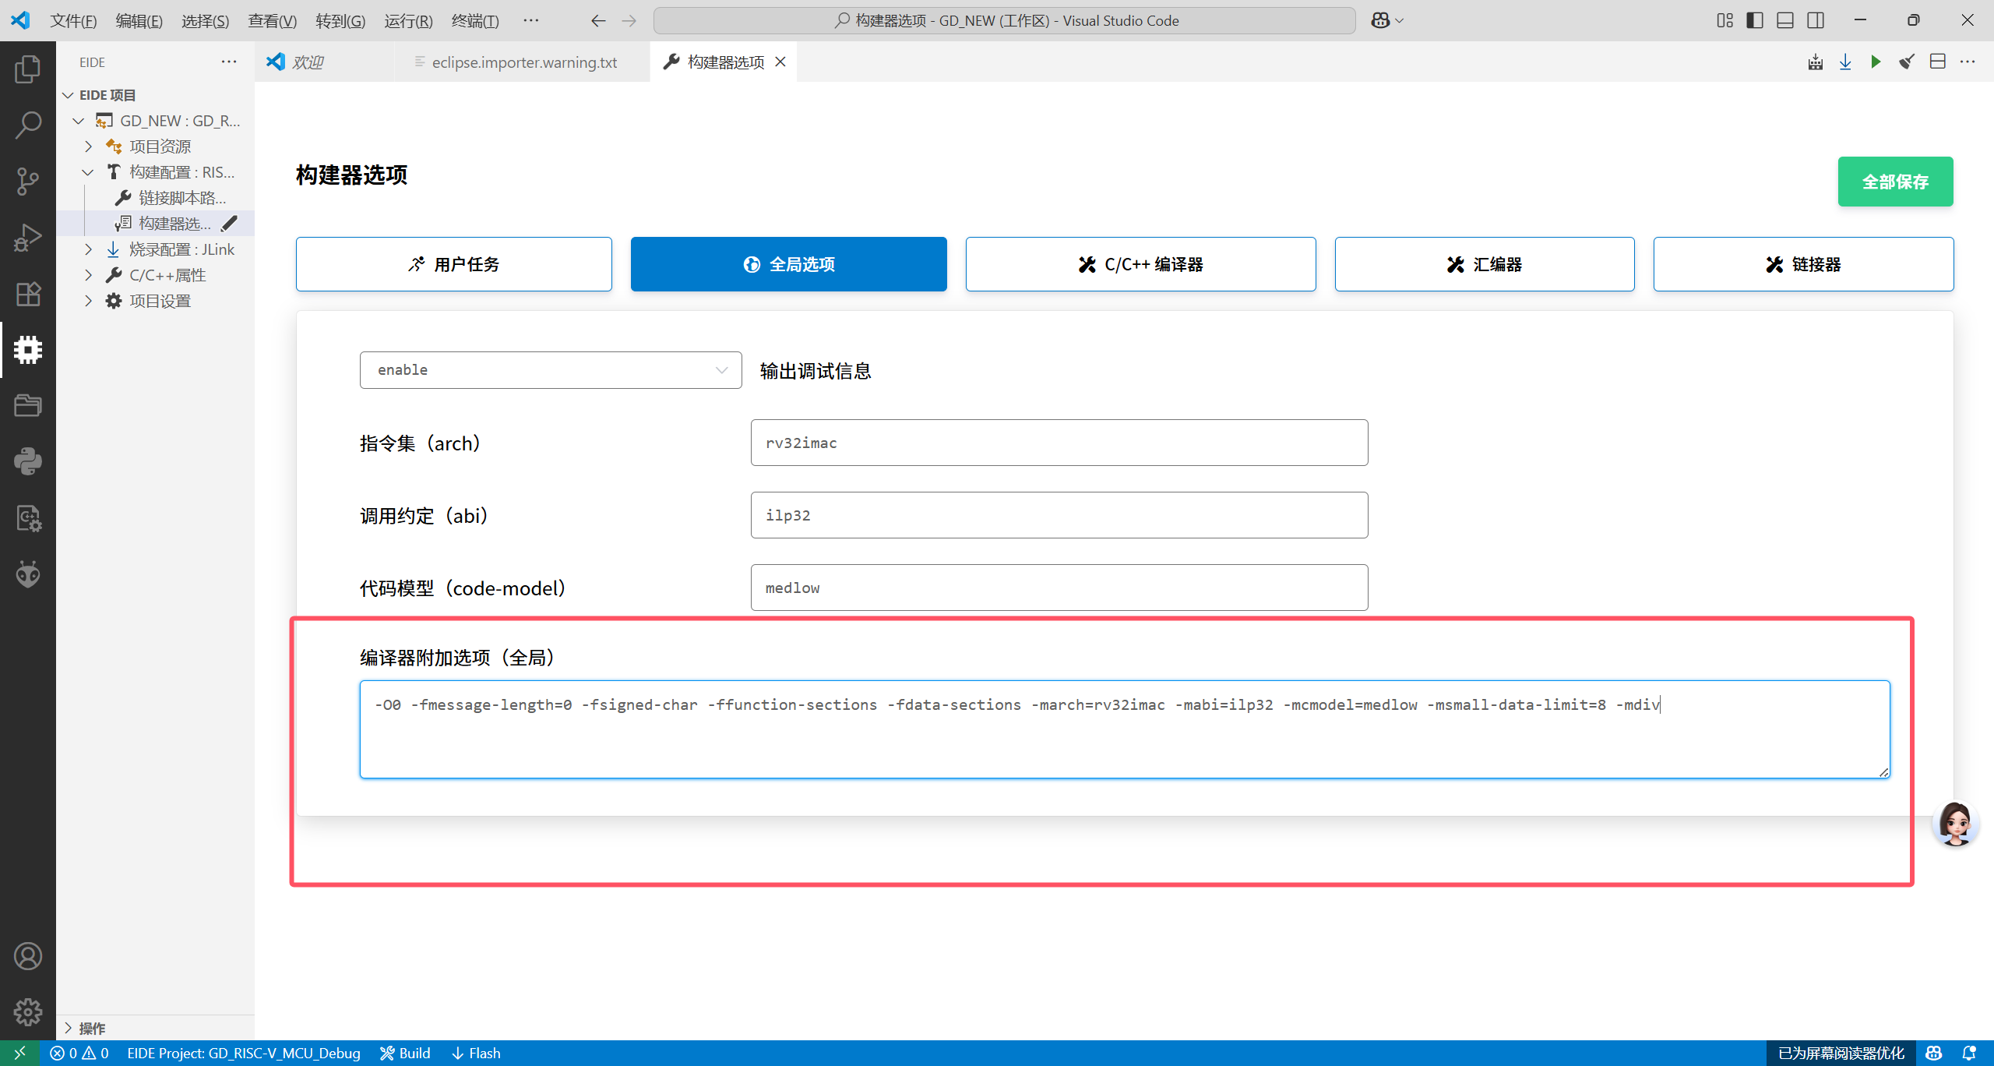Viewport: 1994px width, 1066px height.
Task: Open the Source Control view
Action: point(28,182)
